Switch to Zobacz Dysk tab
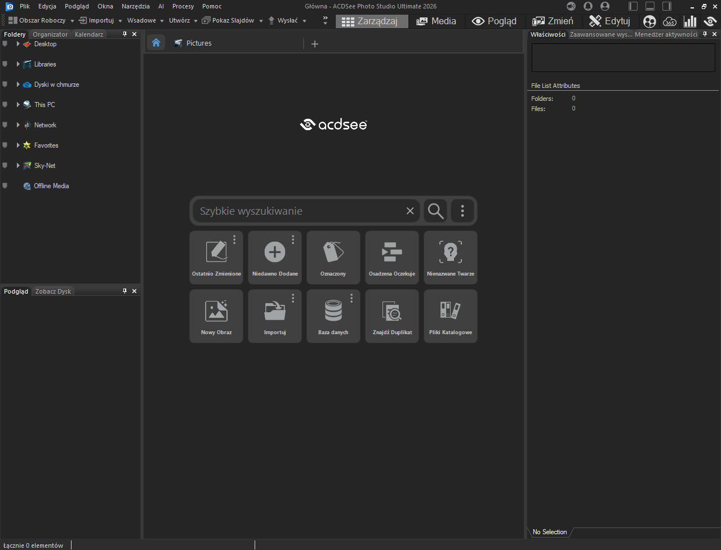Viewport: 721px width, 550px height. (x=53, y=291)
